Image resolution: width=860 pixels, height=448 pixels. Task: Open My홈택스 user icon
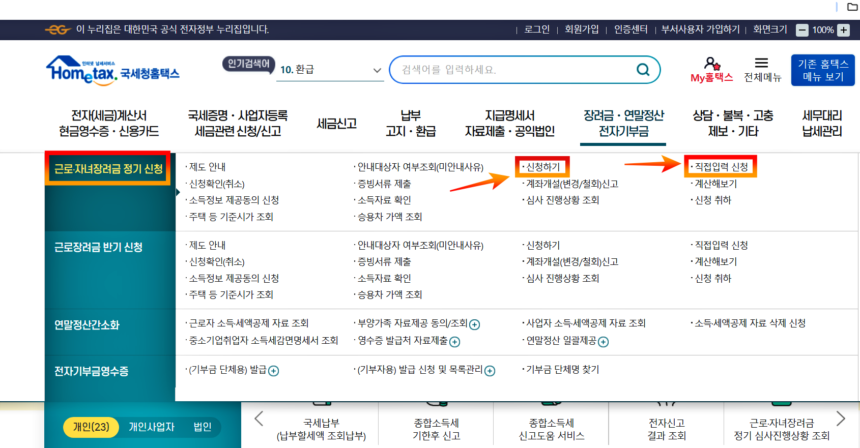[x=712, y=64]
